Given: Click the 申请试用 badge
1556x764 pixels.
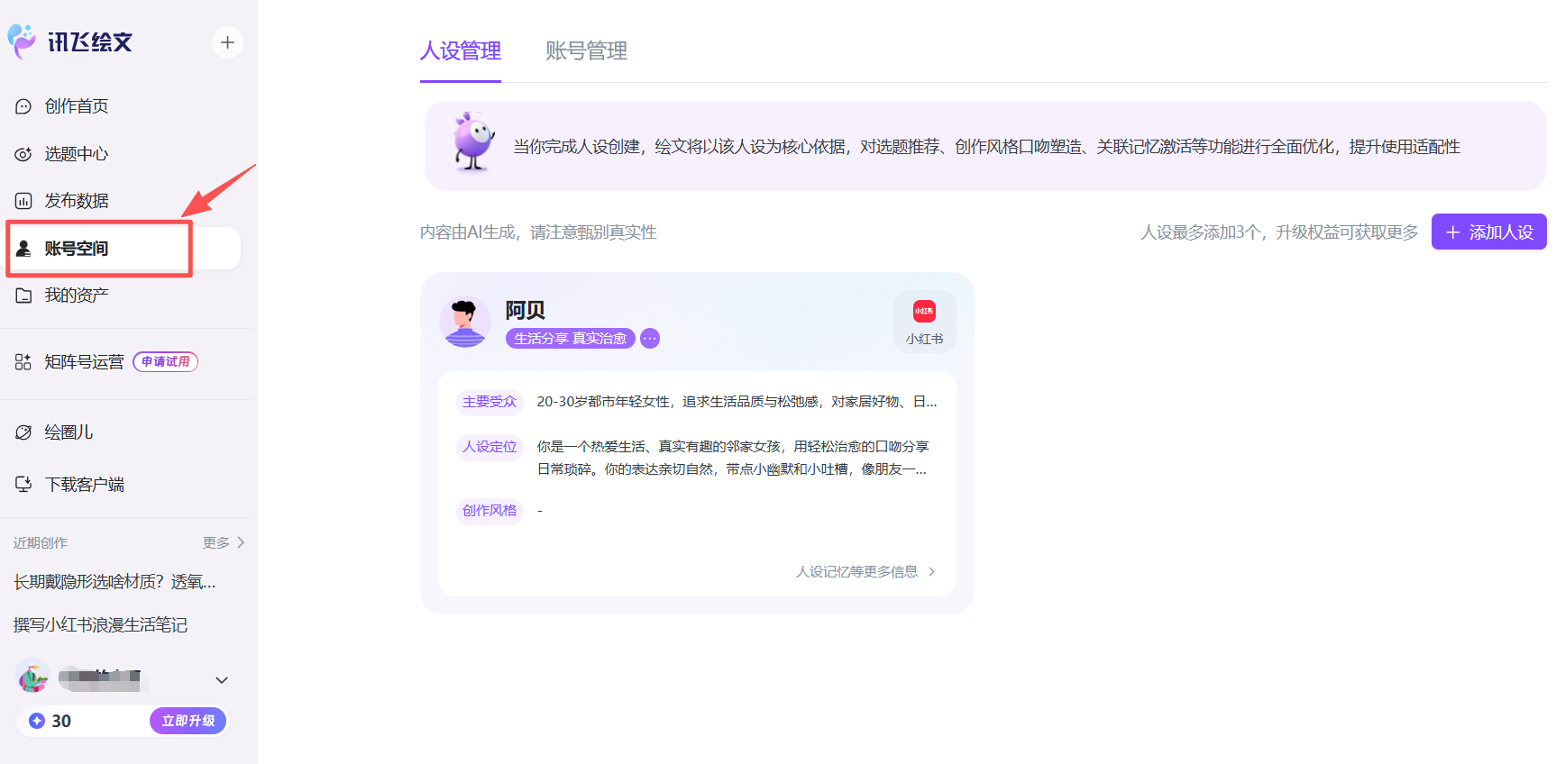Looking at the screenshot, I should [x=166, y=362].
